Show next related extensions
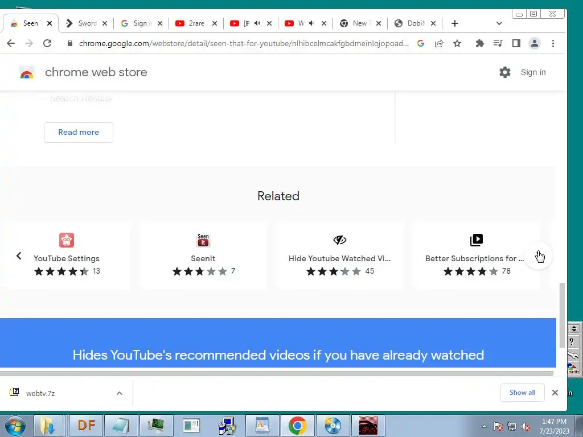 tap(539, 255)
